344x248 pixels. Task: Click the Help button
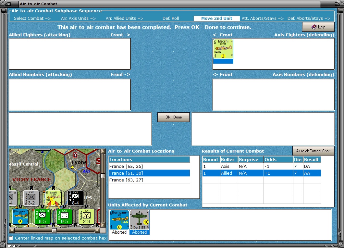[318, 27]
